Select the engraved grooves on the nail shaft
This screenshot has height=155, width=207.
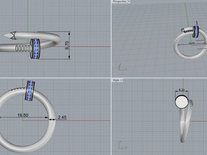(x=23, y=49)
